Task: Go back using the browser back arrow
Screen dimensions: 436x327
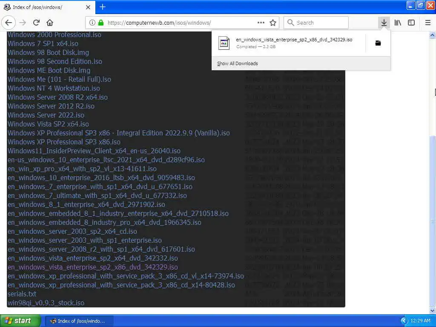Action: coord(9,23)
